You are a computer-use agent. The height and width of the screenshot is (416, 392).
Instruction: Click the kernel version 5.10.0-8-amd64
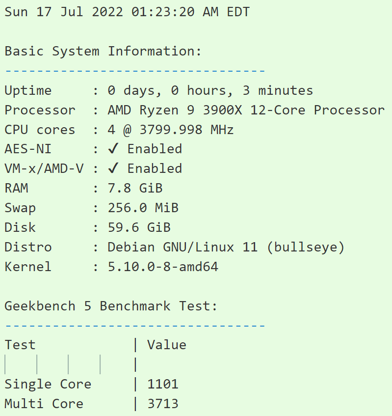click(163, 267)
